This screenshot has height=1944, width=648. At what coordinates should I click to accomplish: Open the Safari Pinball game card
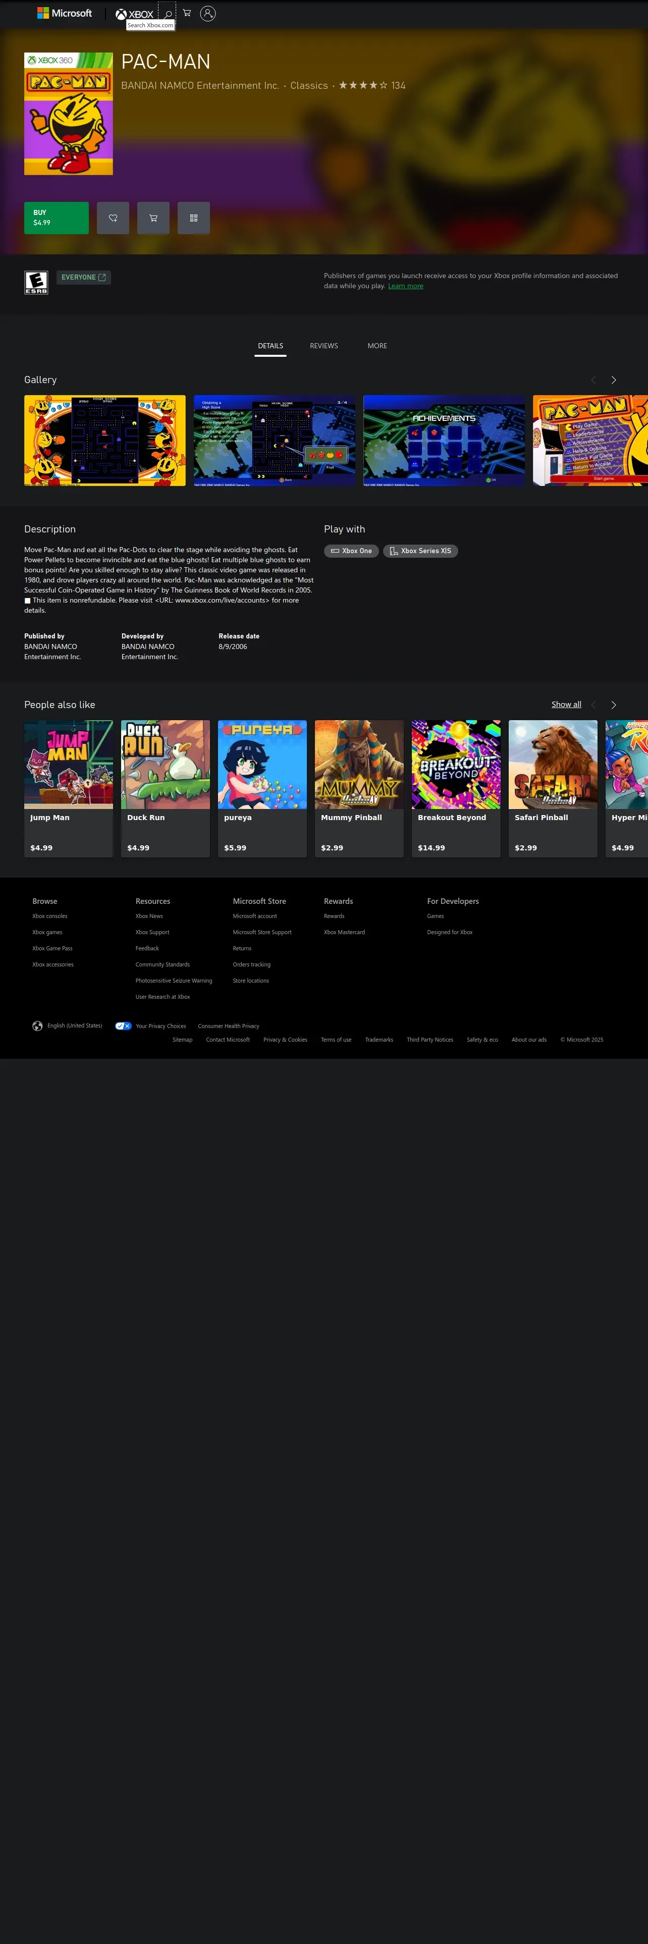(x=553, y=789)
